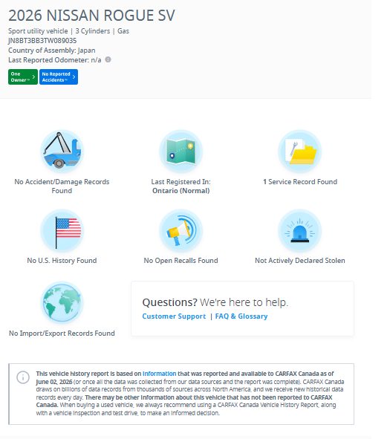Open the green One Owner badge
Image resolution: width=390 pixels, height=439 pixels.
click(23, 77)
